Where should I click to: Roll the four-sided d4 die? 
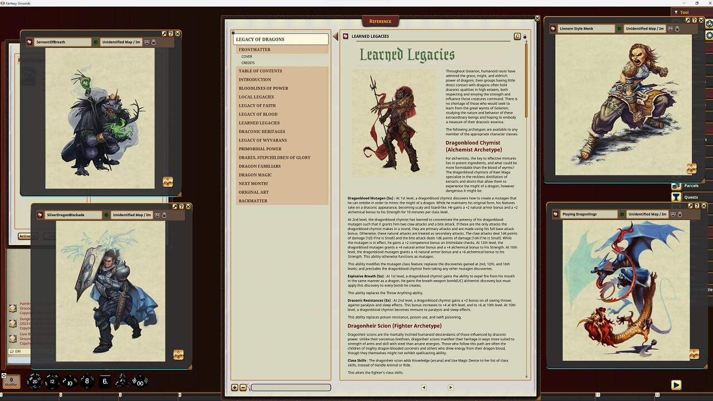123,382
